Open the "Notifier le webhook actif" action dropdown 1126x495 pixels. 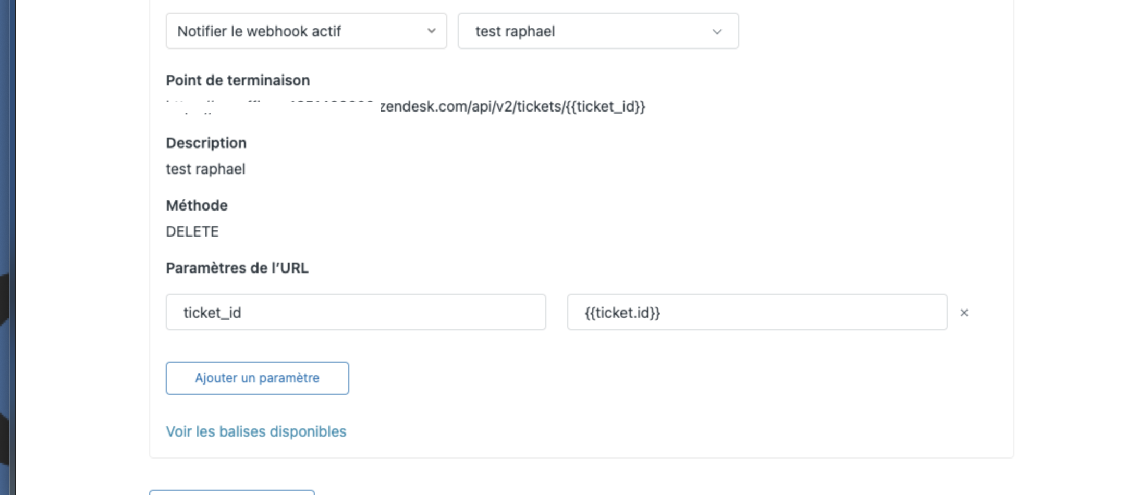306,31
